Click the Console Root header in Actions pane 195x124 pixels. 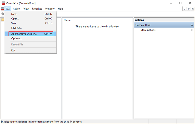164,25
